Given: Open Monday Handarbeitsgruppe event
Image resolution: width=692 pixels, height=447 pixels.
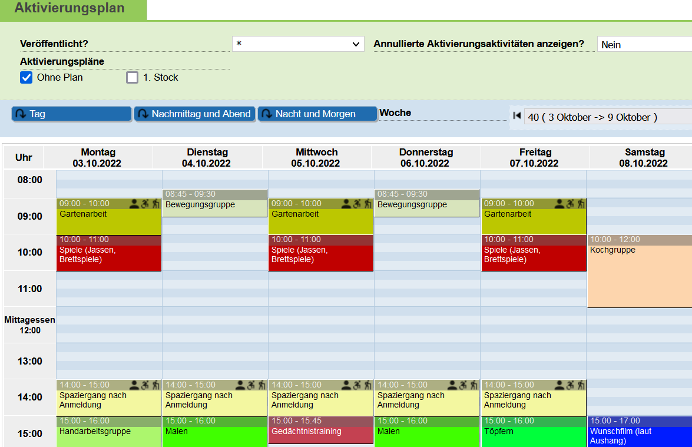Looking at the screenshot, I should [108, 432].
